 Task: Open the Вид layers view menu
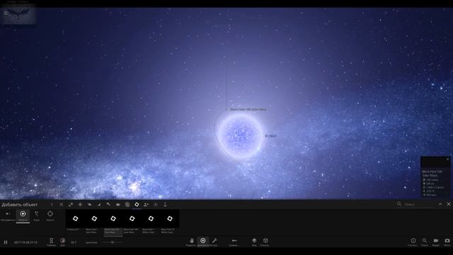[254, 242]
